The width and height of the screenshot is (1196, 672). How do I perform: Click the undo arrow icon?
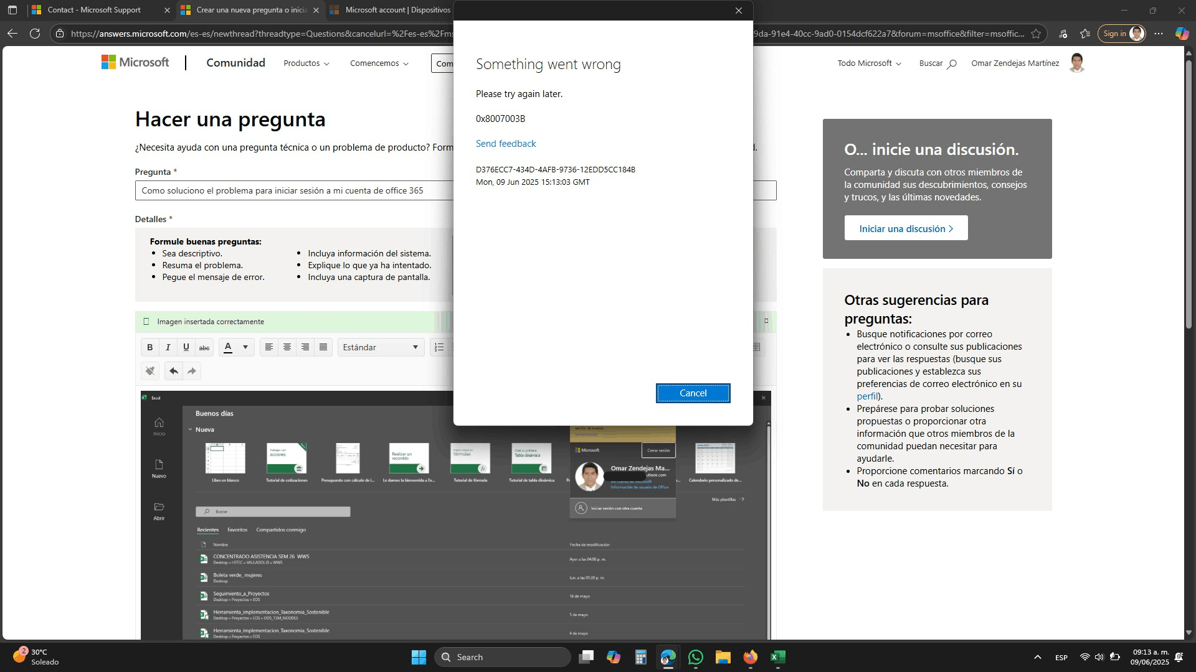point(174,371)
